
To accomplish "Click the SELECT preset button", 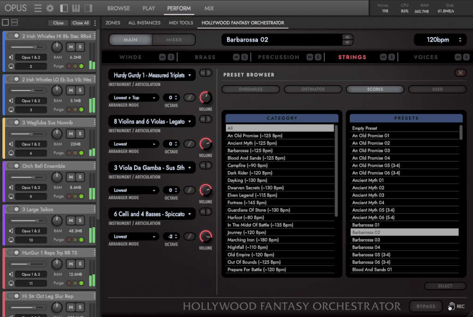I will 445,286.
